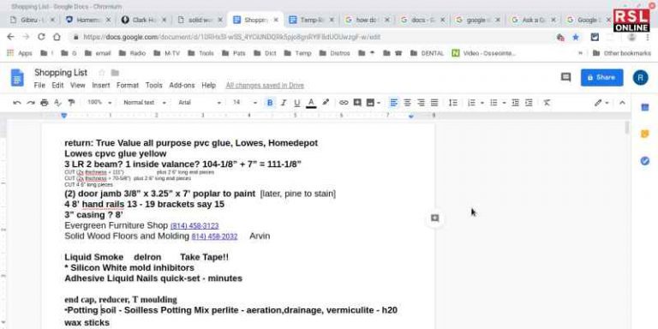Expand the Normal text style dropdown
Screen dimensions: 658x329
click(x=145, y=103)
